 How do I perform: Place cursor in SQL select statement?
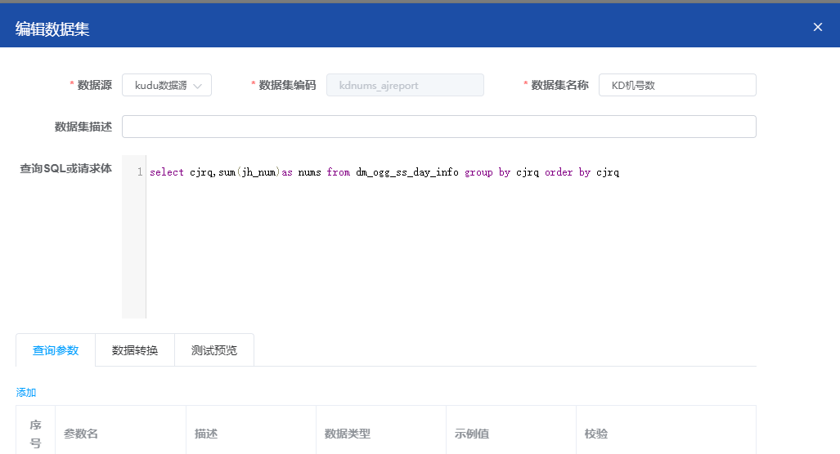(x=384, y=173)
